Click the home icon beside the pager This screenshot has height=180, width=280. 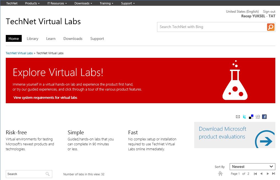pyautogui.click(x=221, y=173)
